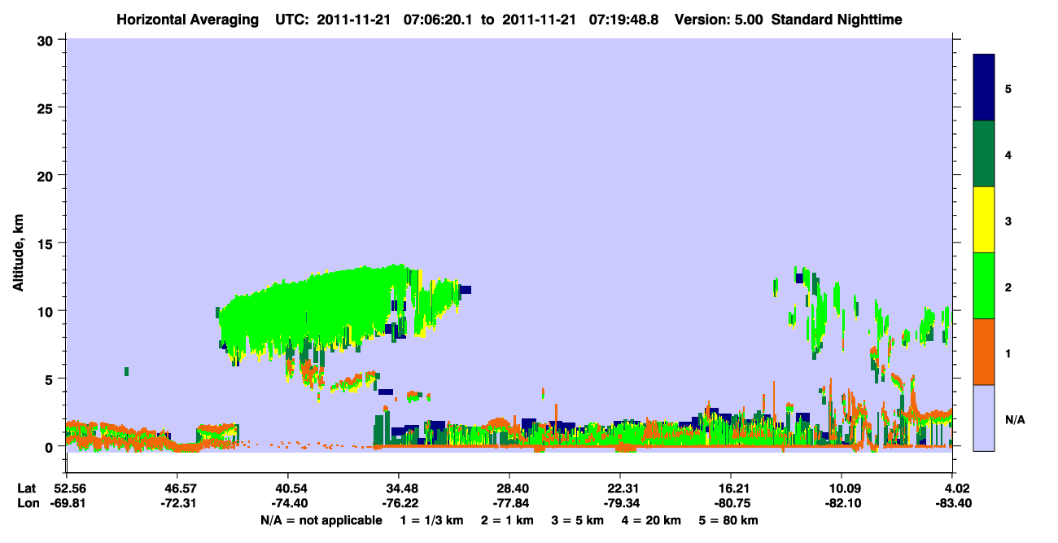Click longitude value -74.40
This screenshot has width=1058, height=543.
pos(287,502)
